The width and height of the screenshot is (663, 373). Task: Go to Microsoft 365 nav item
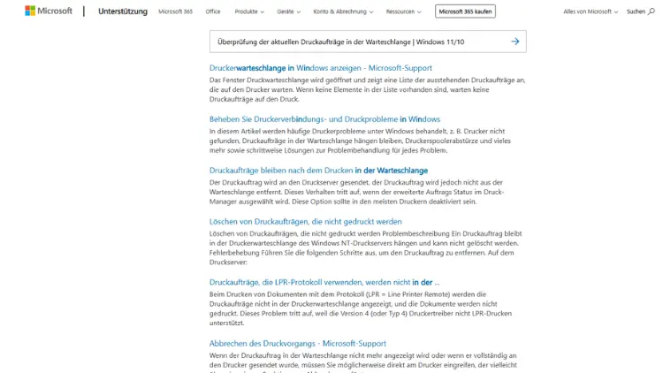pos(176,11)
